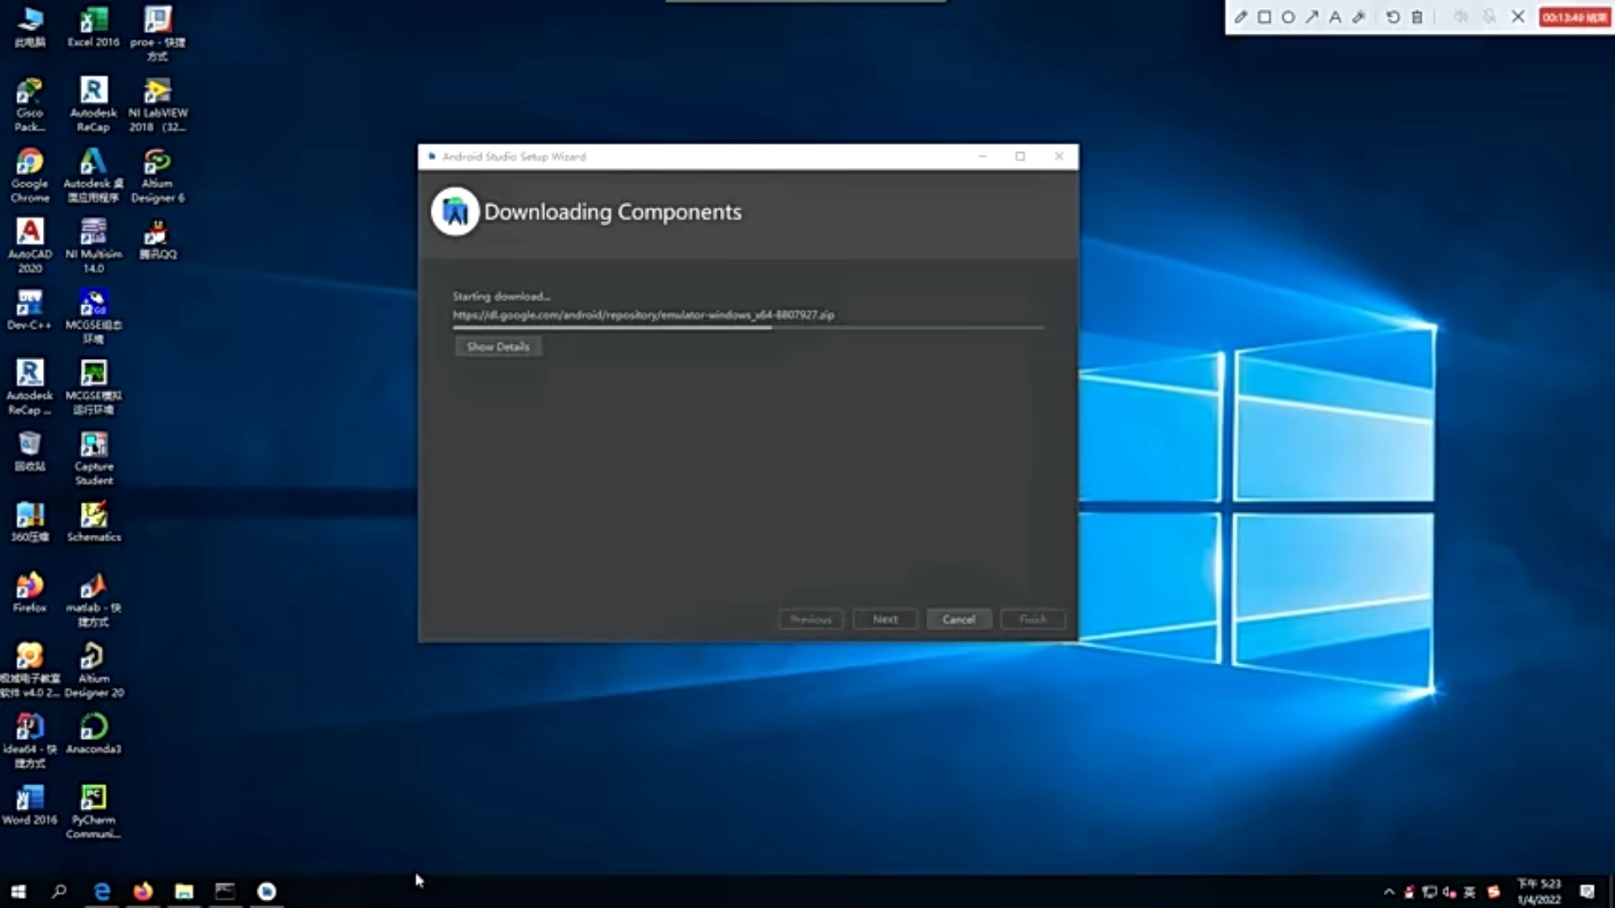The image size is (1615, 908).
Task: Click the Show Details button
Action: tap(498, 346)
